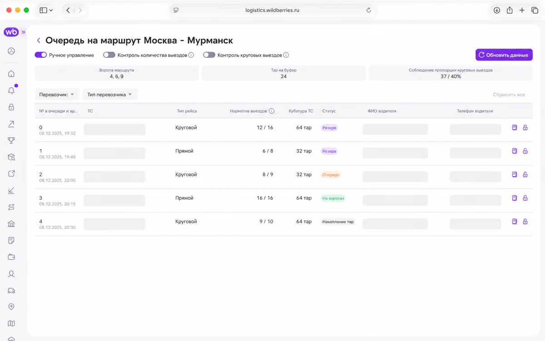Click Соблюдение пропорции круговых выездов card
Image resolution: width=545 pixels, height=341 pixels.
tap(451, 74)
